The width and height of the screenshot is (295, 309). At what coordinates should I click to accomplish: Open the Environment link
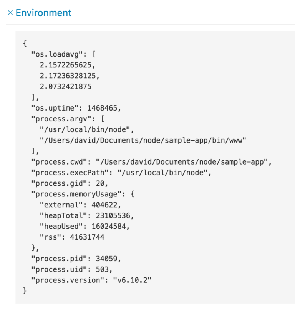click(x=42, y=13)
